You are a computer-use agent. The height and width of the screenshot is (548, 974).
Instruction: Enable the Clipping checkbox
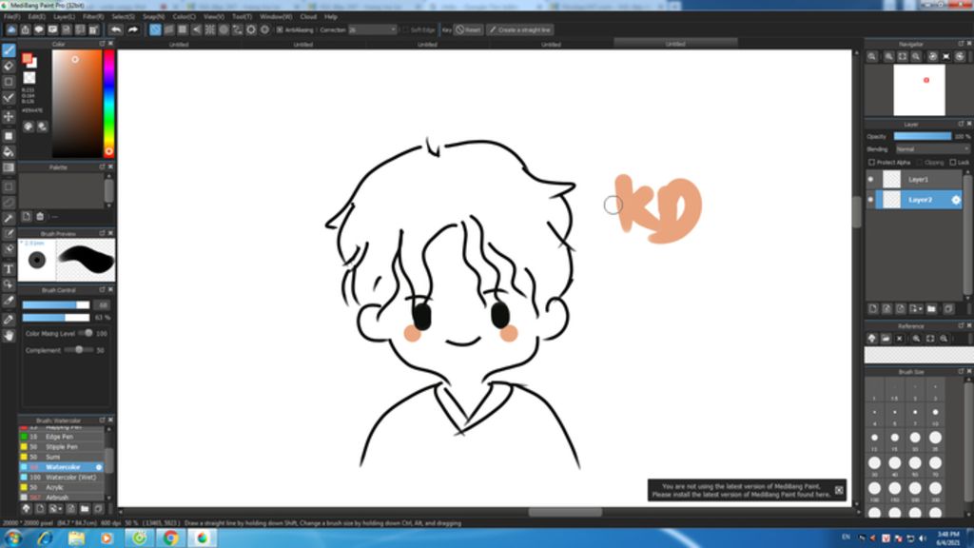click(x=922, y=162)
